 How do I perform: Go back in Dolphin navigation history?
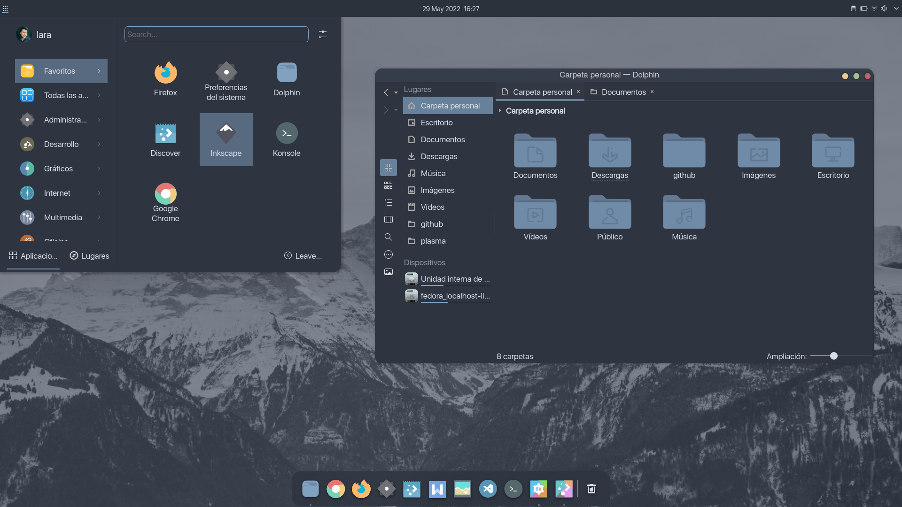pos(386,92)
